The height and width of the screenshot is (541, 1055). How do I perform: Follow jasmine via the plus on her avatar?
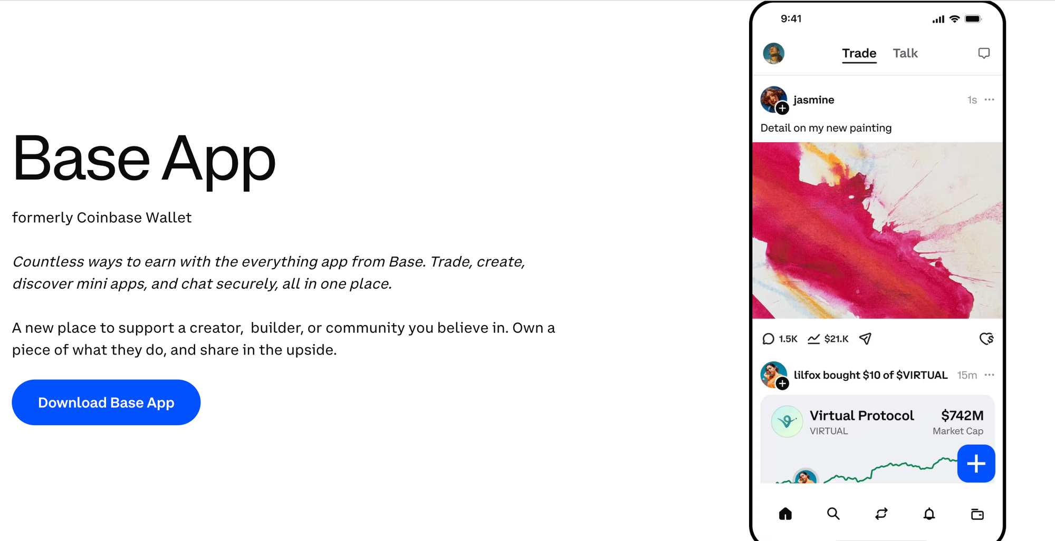point(782,109)
